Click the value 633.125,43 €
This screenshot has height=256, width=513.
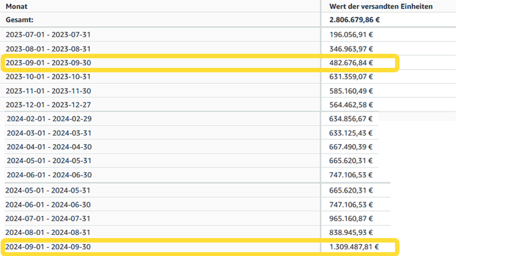coord(351,132)
